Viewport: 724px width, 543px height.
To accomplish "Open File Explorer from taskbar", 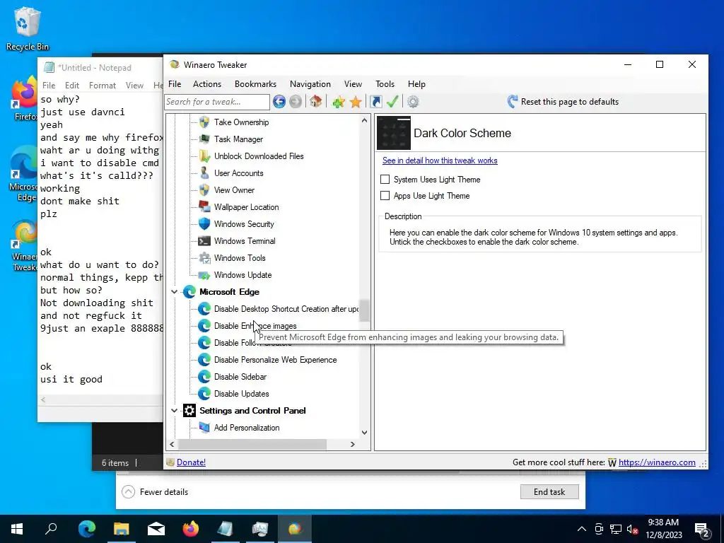I will [122, 529].
